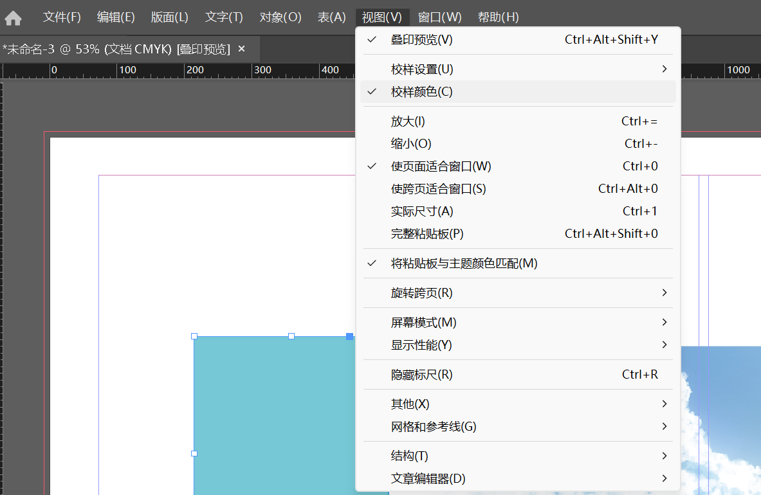
Task: Select 隐藏标尺 to hide rulers
Action: [x=421, y=375]
